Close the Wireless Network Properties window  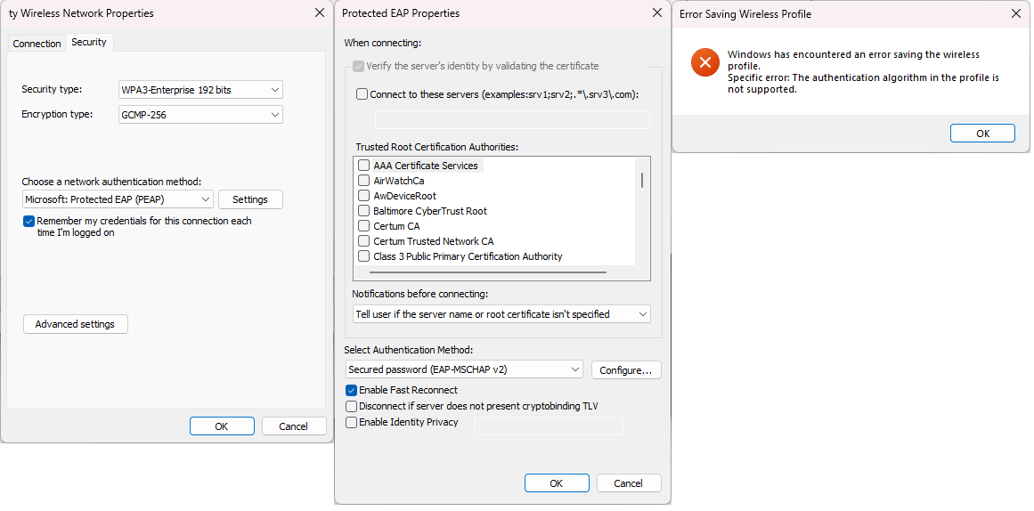point(320,13)
